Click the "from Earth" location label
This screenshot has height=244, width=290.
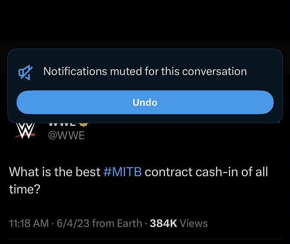117,223
